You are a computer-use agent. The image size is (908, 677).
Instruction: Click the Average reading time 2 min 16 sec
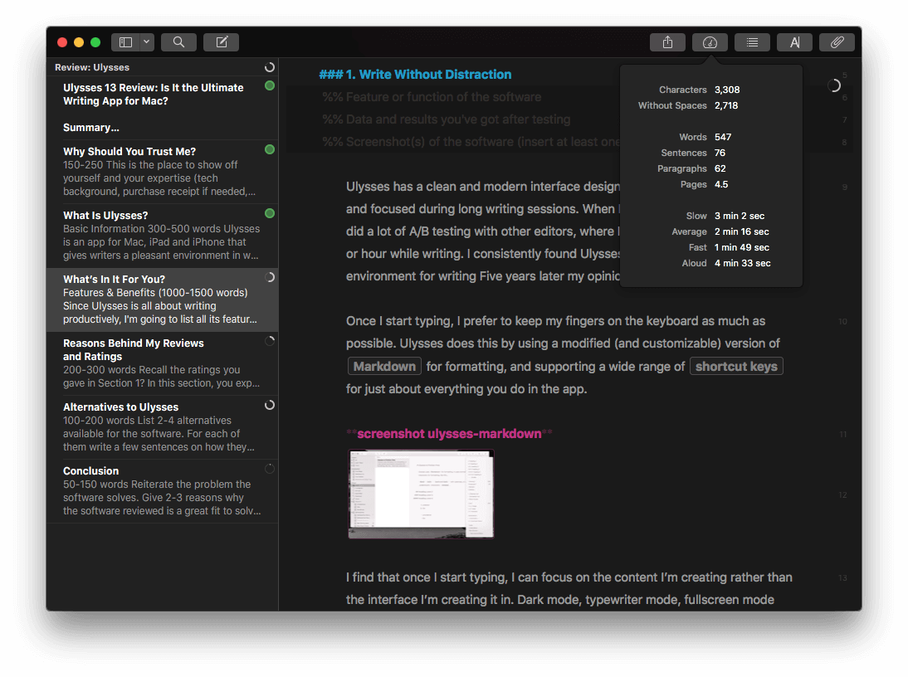pyautogui.click(x=742, y=231)
